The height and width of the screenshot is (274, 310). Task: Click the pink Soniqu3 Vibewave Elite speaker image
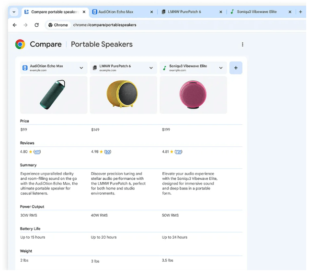click(x=193, y=95)
